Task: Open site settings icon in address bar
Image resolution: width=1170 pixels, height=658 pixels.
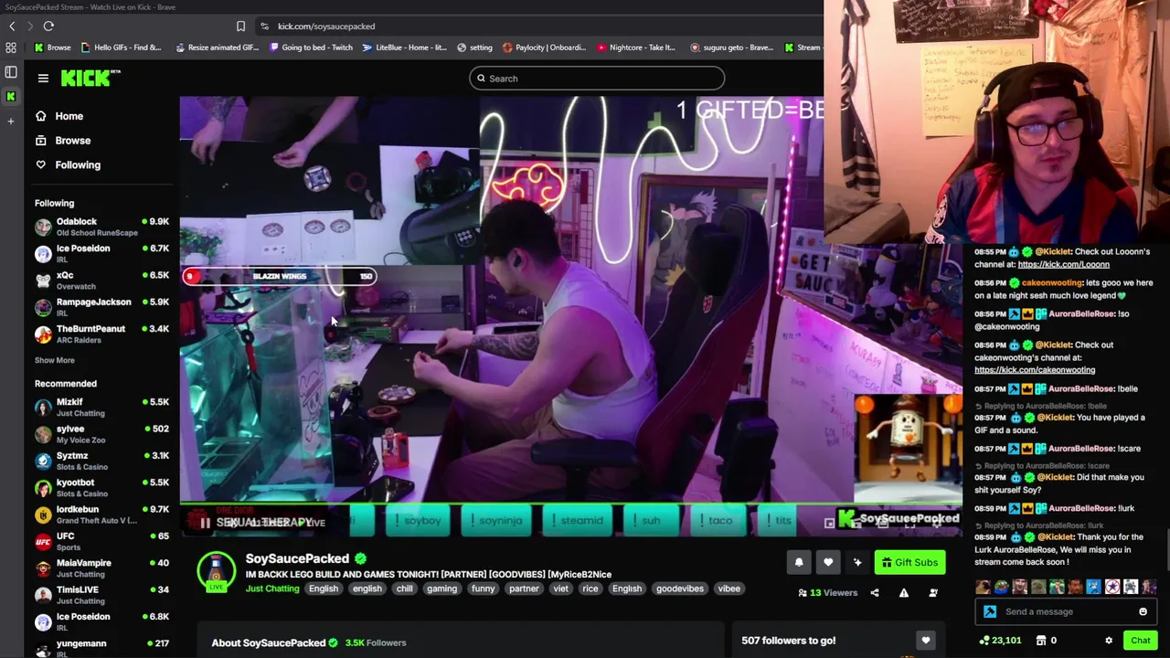Action: tap(264, 27)
